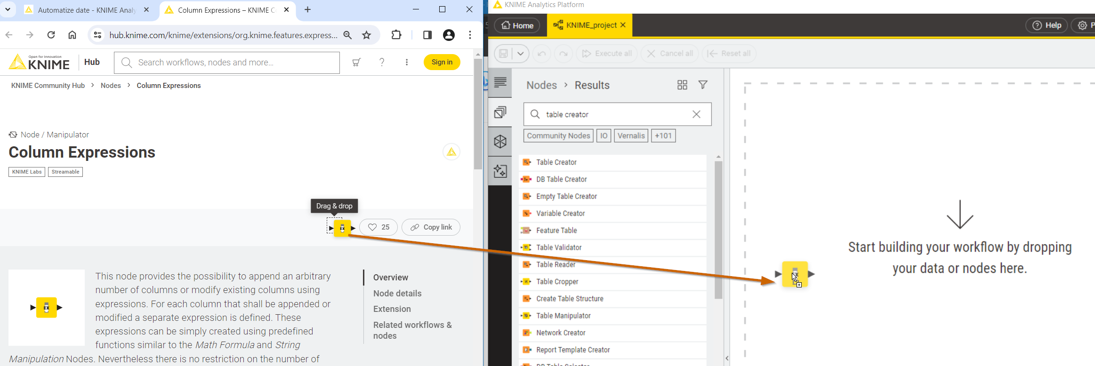Click the Hub search workflows field
The width and height of the screenshot is (1095, 366).
(x=227, y=63)
